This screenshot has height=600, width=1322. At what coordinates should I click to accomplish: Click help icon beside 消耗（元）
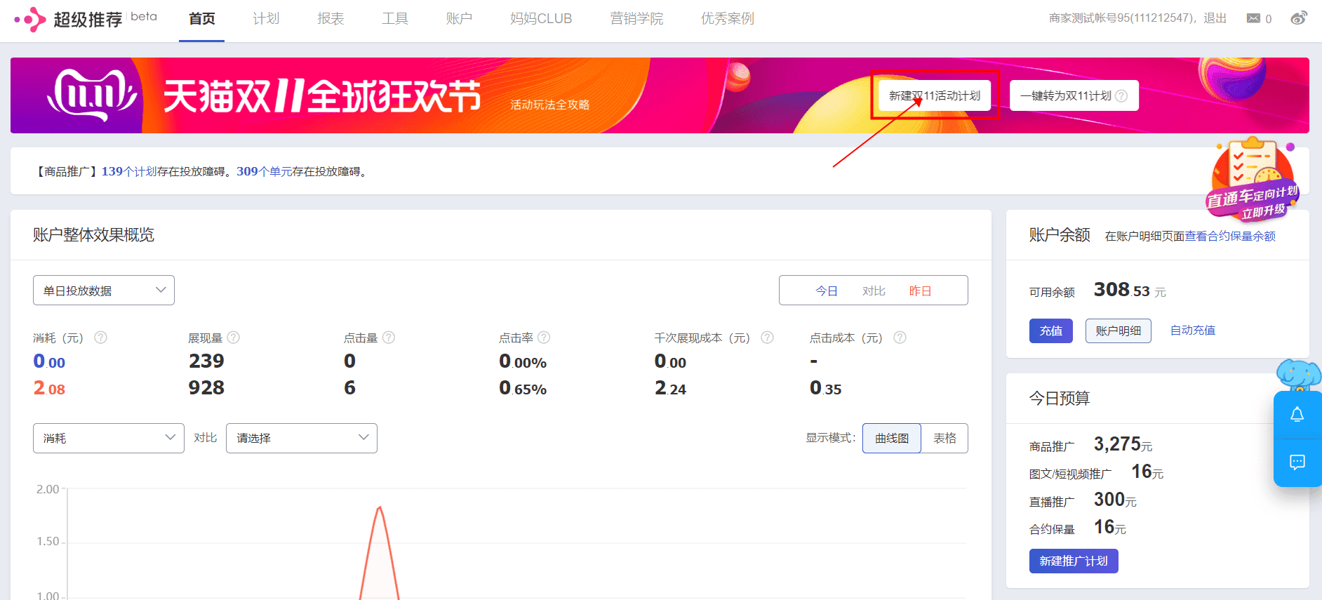[101, 338]
